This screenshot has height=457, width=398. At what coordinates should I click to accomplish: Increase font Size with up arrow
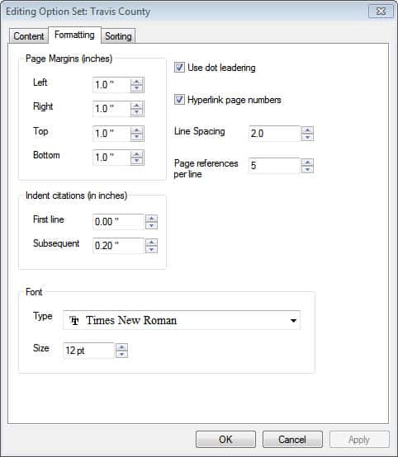(121, 347)
